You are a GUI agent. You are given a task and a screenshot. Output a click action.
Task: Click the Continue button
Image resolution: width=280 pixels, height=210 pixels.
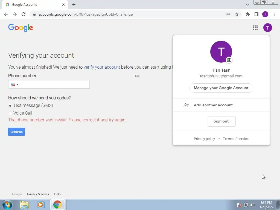pyautogui.click(x=16, y=132)
